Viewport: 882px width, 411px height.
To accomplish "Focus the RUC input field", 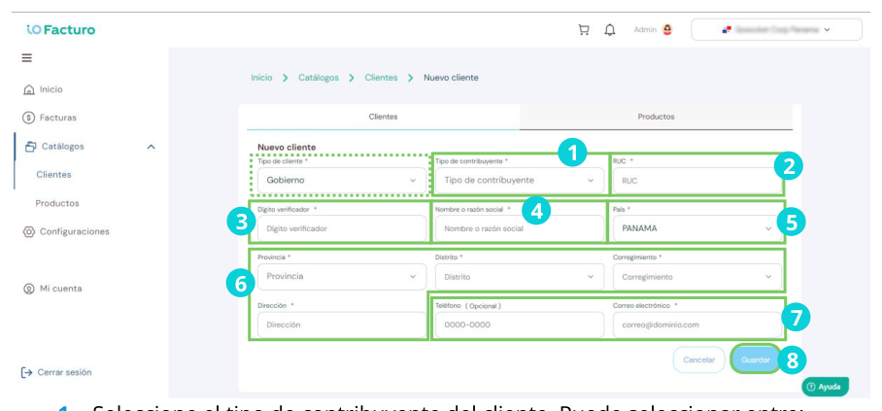I will [x=696, y=181].
